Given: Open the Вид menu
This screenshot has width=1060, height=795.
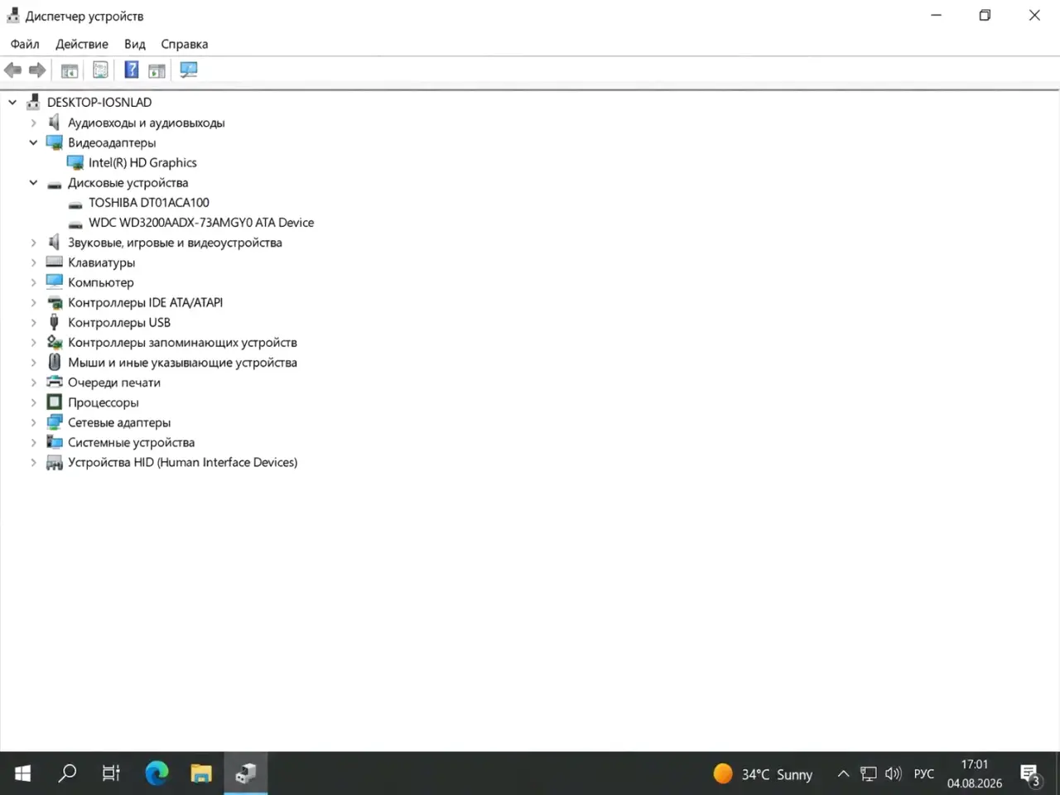Looking at the screenshot, I should point(135,44).
